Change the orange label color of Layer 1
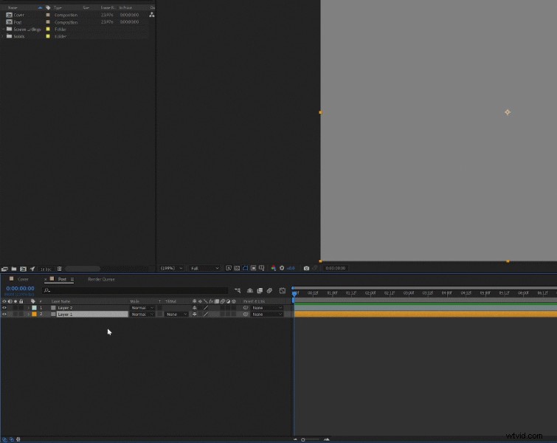Image resolution: width=557 pixels, height=443 pixels. pos(34,315)
